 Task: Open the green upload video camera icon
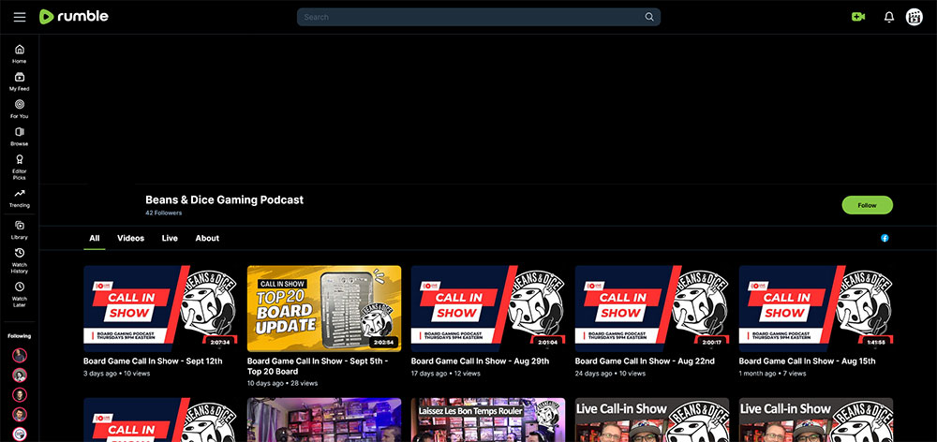coord(858,17)
